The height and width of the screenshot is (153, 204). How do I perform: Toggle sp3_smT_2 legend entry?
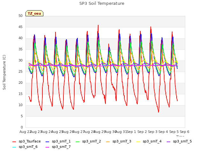[x=88, y=142]
